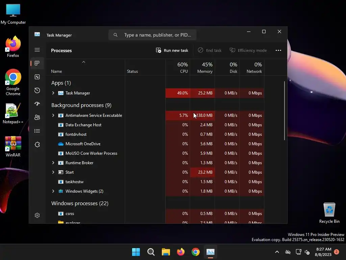Open the WinRAR desktop shortcut
Viewport: 346px width, 260px height.
(x=13, y=147)
